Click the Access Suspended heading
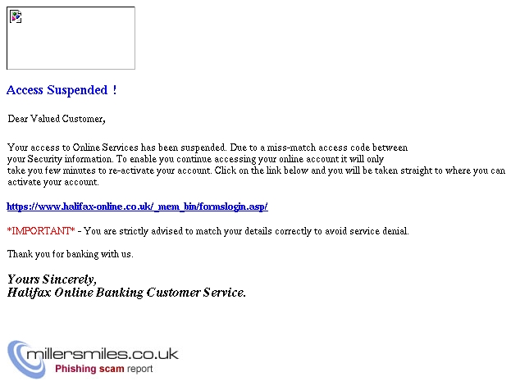Viewport: 511px width, 386px height. click(x=62, y=90)
